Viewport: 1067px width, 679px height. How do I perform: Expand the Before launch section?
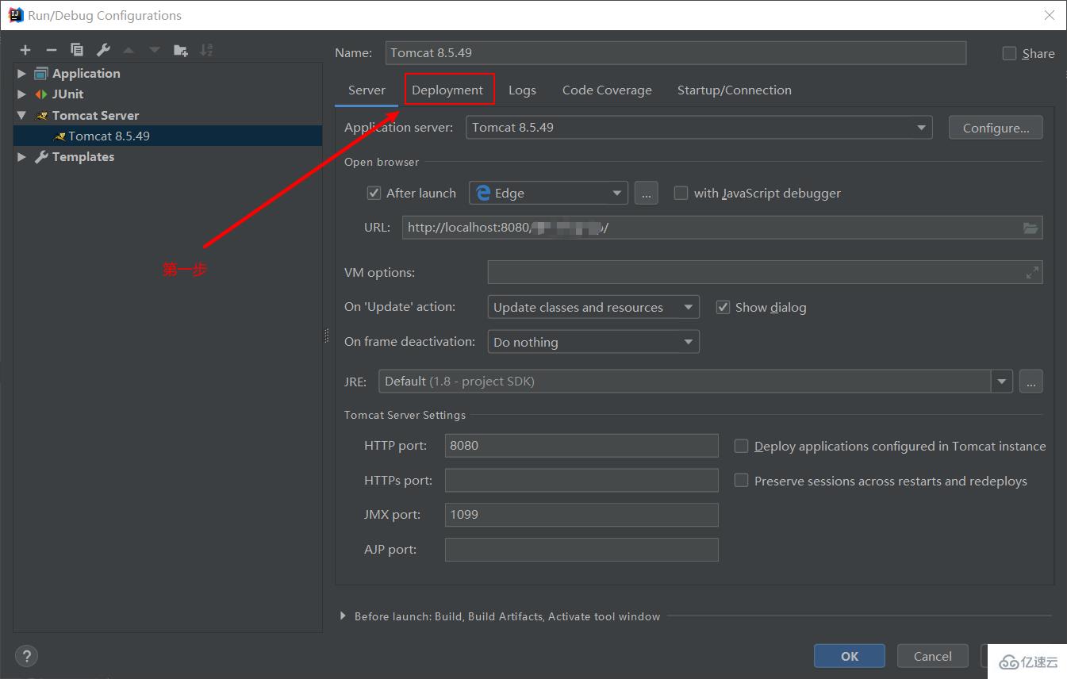[x=343, y=616]
